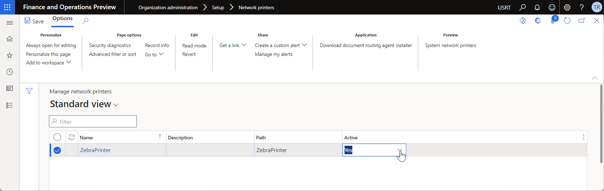The height and width of the screenshot is (191, 604).
Task: Click the empty Description cell for ZebraPrinter
Action: pos(210,150)
